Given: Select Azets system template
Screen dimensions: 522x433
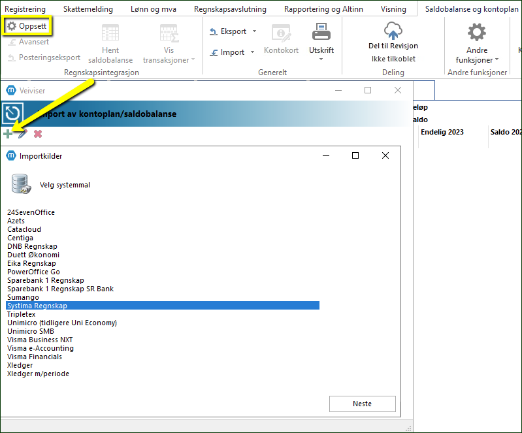Looking at the screenshot, I should 16,221.
